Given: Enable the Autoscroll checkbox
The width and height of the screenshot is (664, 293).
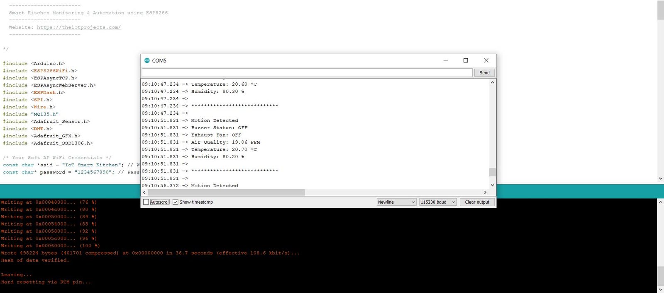Looking at the screenshot, I should [x=146, y=202].
